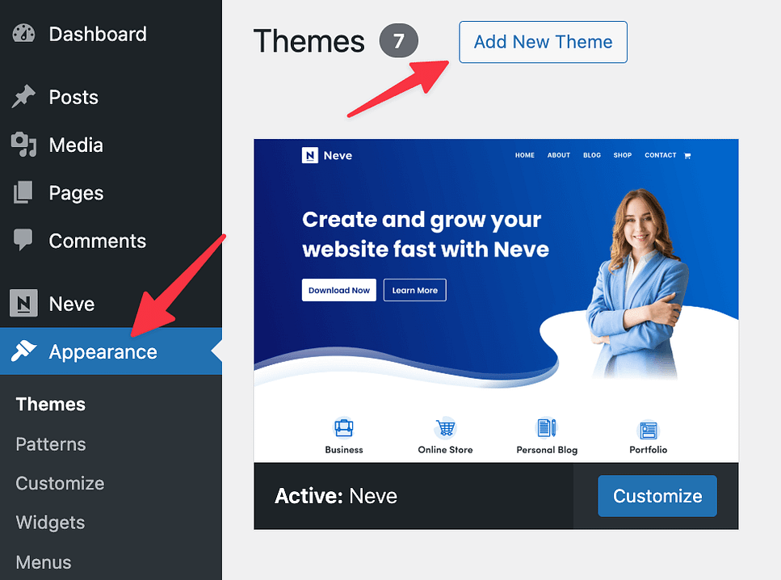Open the Menus submenu item
The image size is (781, 580).
click(x=44, y=562)
